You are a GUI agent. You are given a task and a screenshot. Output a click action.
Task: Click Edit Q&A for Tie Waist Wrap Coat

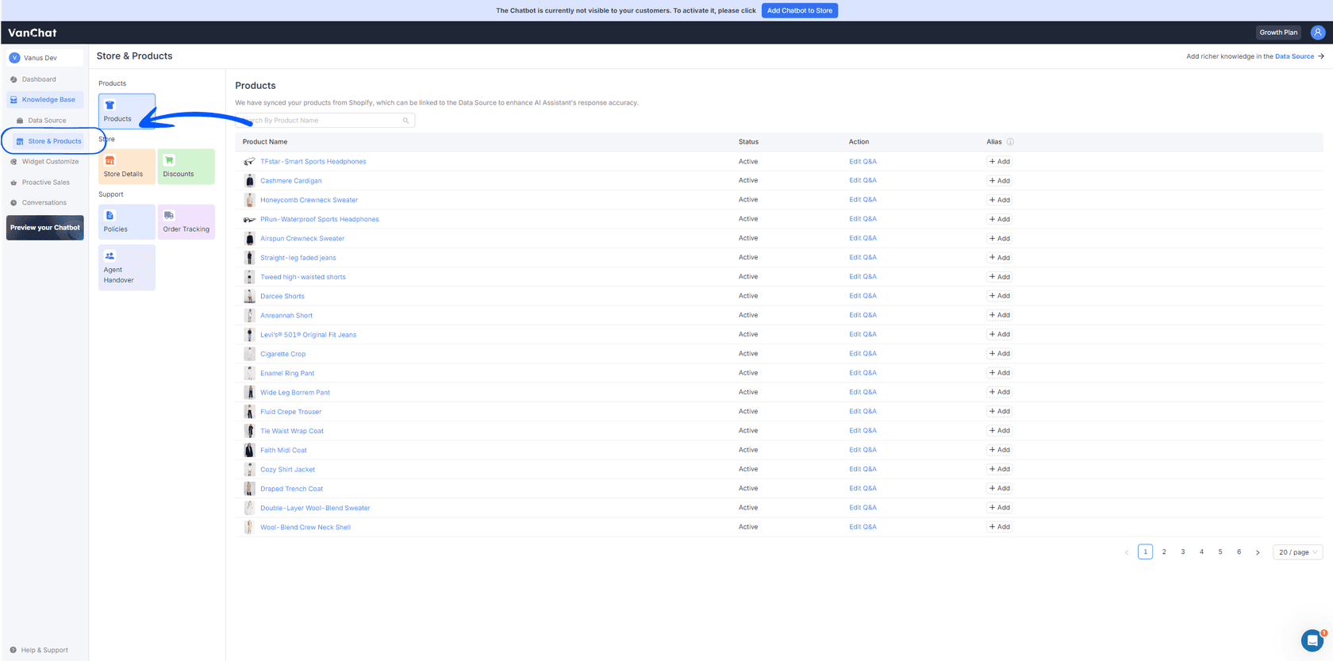[863, 431]
